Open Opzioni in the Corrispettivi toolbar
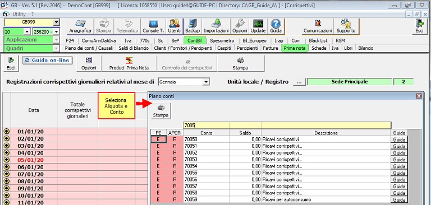This screenshot has width=431, height=205. tap(89, 64)
